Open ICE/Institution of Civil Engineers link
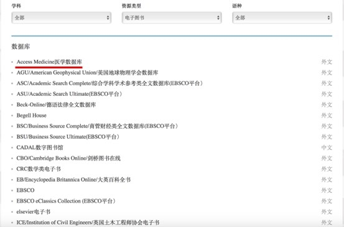Screen dimensions: 344x227 click(x=88, y=223)
